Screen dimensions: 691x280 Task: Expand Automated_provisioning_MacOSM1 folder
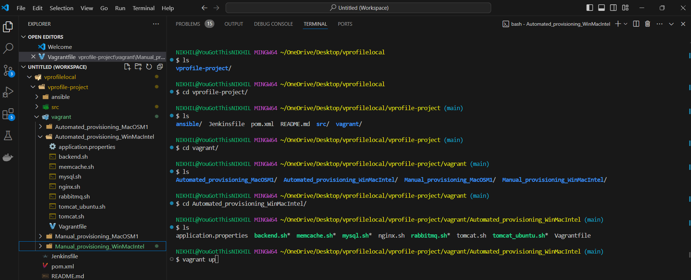(41, 127)
